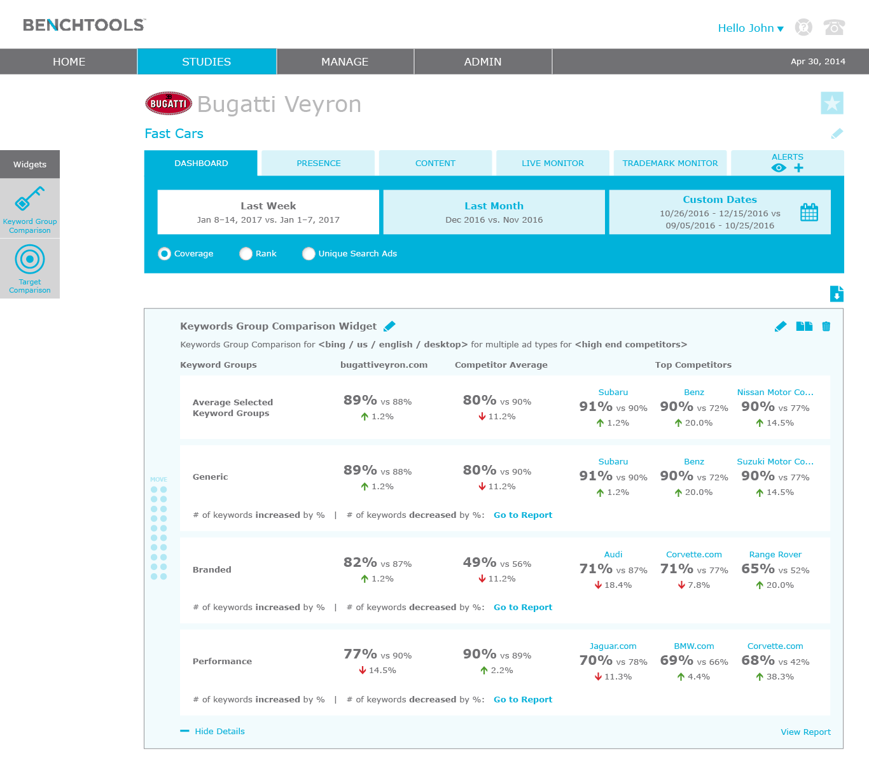Add a new alert with plus icon
The image size is (869, 766).
(x=798, y=168)
